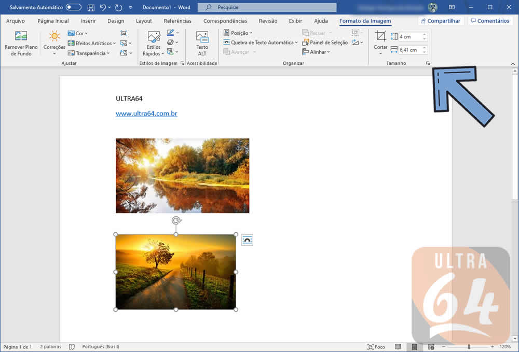Toggle Salvamento Automático switch
The width and height of the screenshot is (519, 352).
(73, 8)
